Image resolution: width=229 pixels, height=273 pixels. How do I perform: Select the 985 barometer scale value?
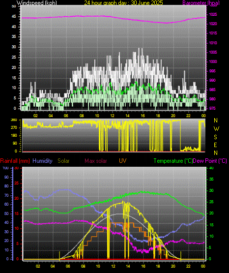click(x=212, y=90)
